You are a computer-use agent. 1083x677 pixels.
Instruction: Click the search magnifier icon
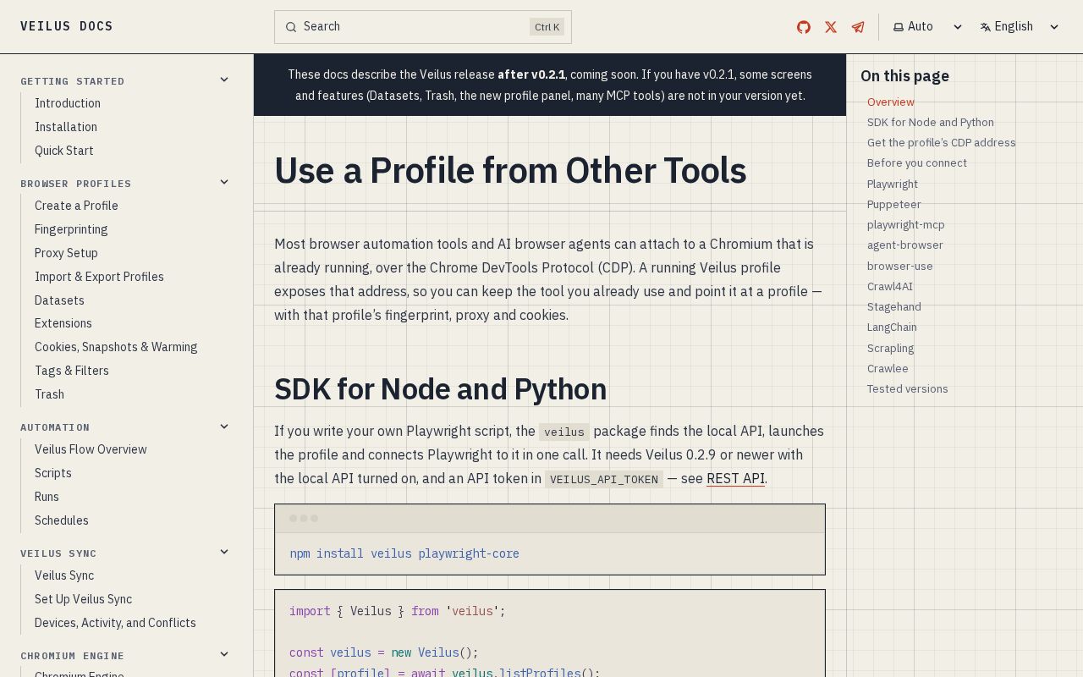coord(291,27)
